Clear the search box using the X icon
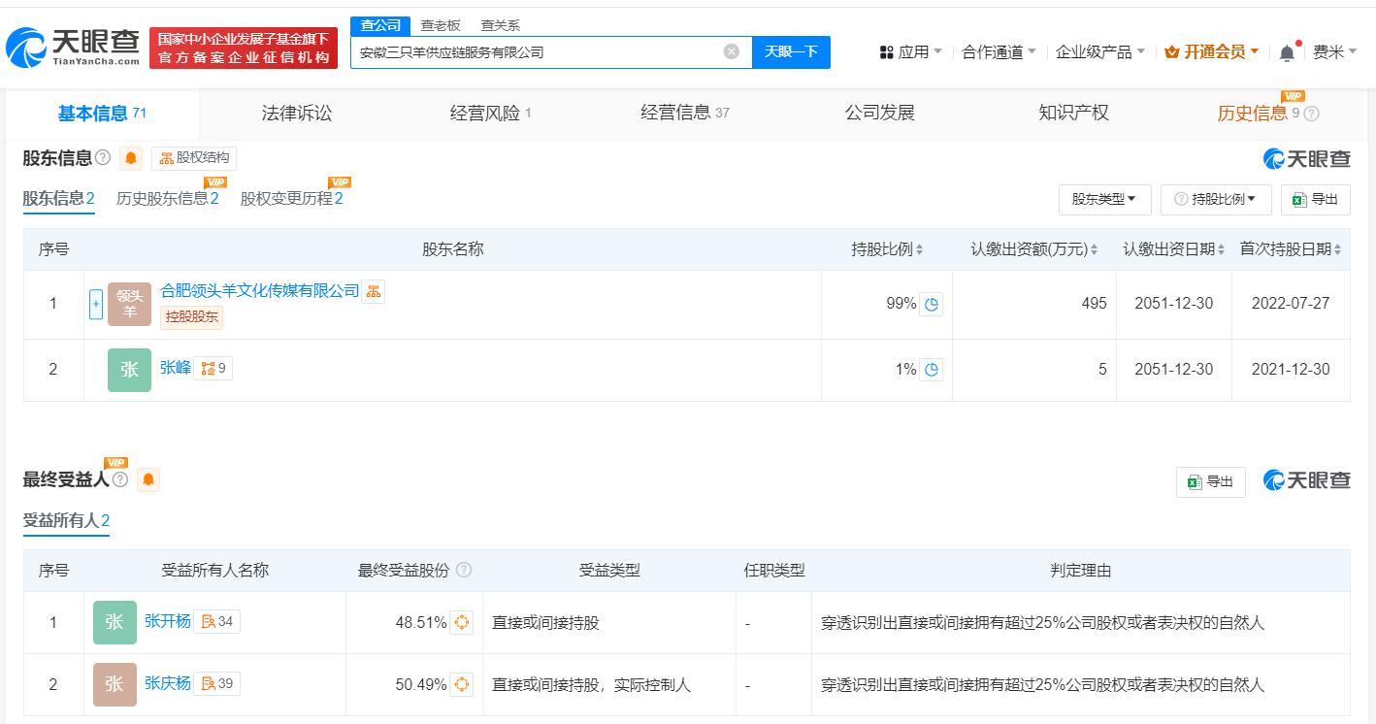Image resolution: width=1376 pixels, height=724 pixels. (733, 52)
